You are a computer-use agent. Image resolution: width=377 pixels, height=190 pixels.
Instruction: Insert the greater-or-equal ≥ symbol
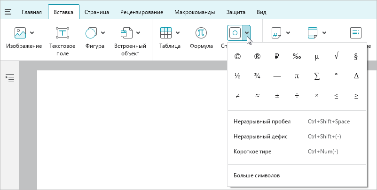point(356,96)
